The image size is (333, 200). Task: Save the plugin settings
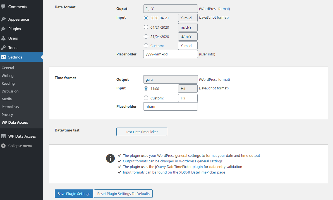pos(74,194)
